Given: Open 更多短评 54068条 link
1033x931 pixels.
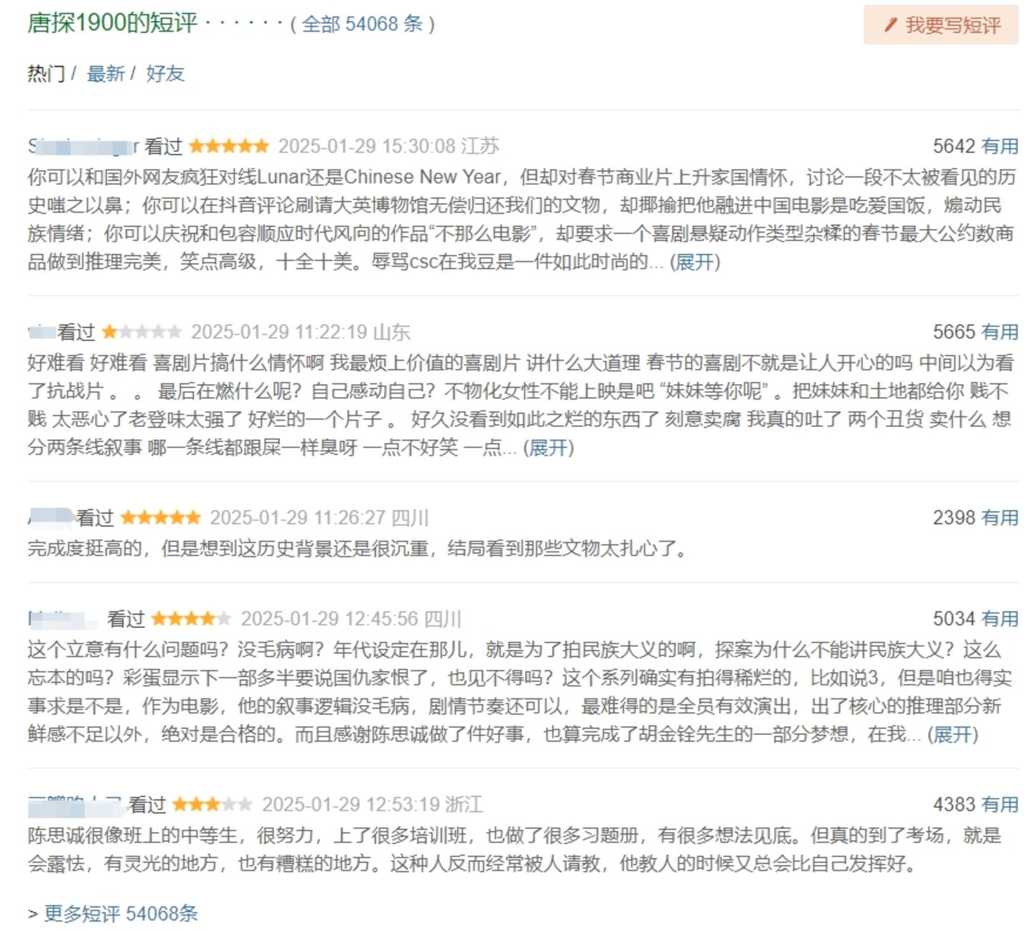Looking at the screenshot, I should [121, 914].
